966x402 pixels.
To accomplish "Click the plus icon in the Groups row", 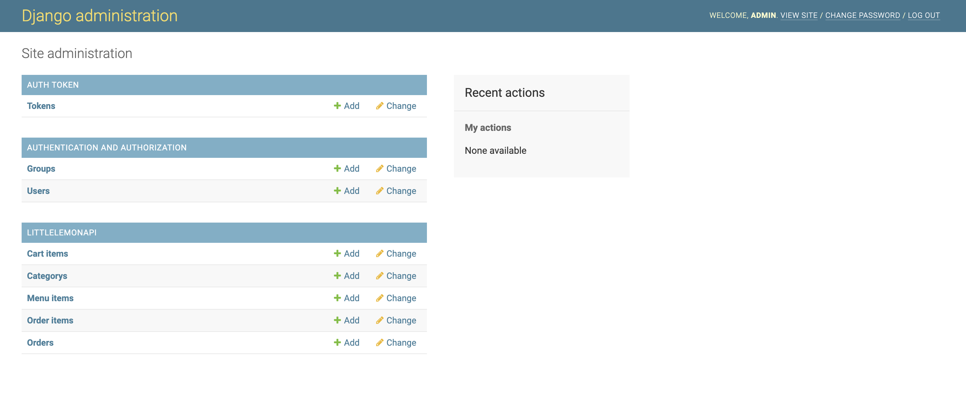I will (337, 169).
